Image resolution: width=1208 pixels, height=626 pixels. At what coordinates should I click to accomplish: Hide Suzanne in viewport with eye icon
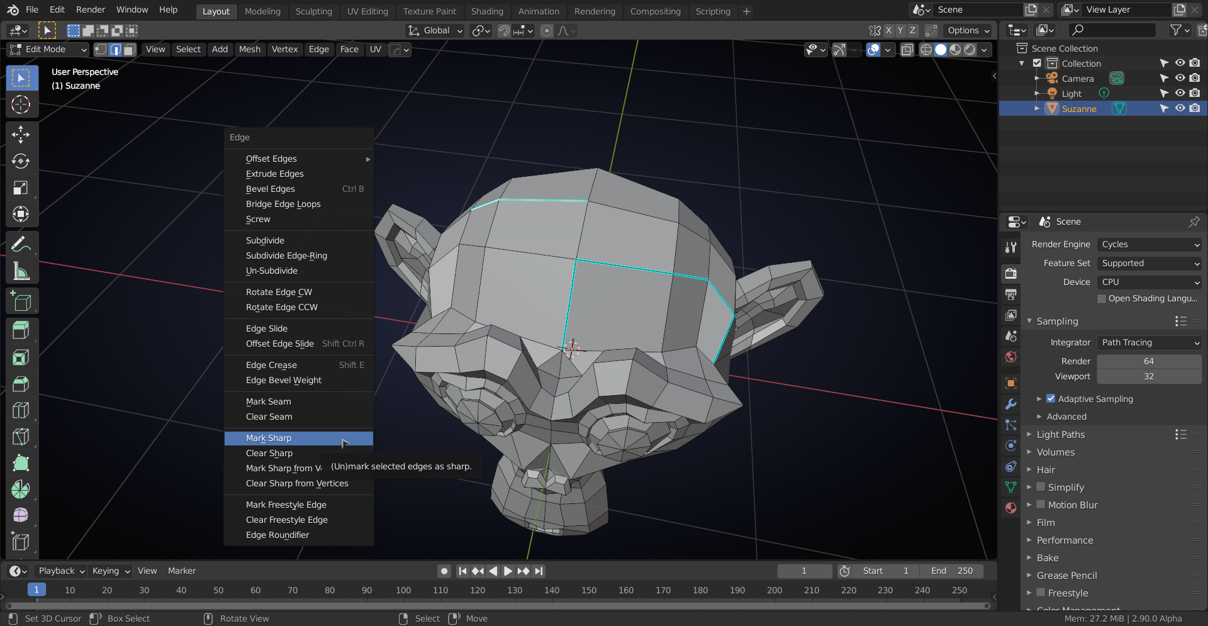tap(1180, 108)
